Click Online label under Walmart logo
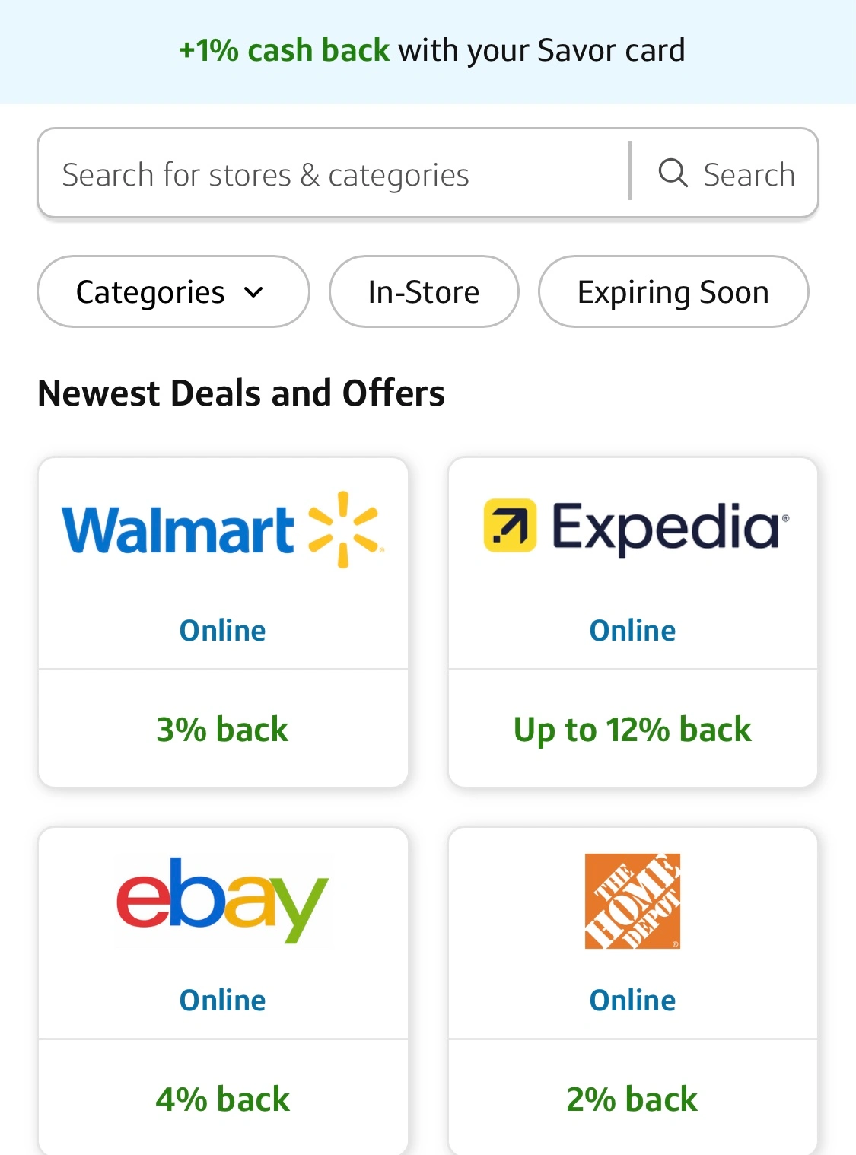 click(x=222, y=631)
